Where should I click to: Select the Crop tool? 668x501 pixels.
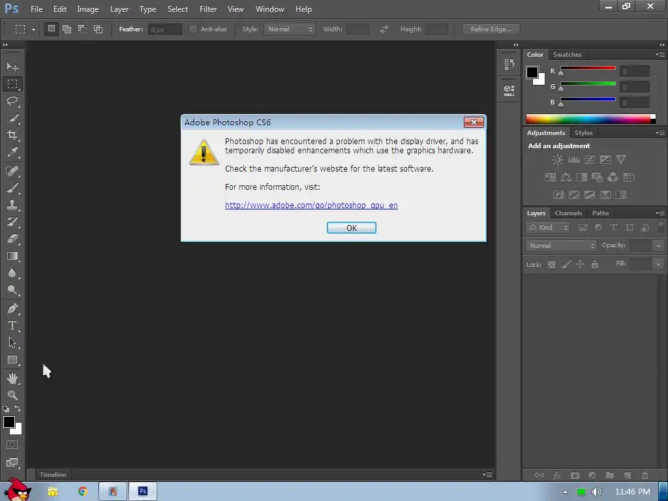pos(12,135)
